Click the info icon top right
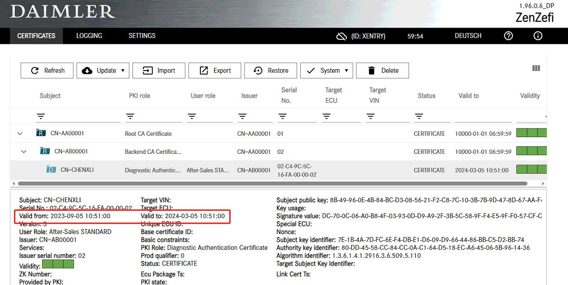 pos(538,36)
